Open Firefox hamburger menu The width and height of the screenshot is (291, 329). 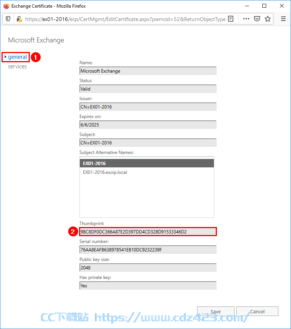[283, 19]
